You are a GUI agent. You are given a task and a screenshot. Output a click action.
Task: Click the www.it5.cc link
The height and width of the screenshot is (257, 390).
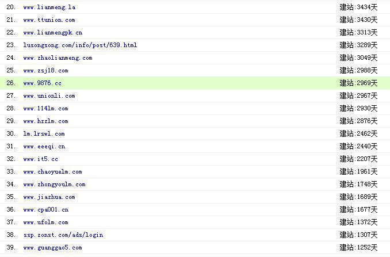tap(40, 159)
